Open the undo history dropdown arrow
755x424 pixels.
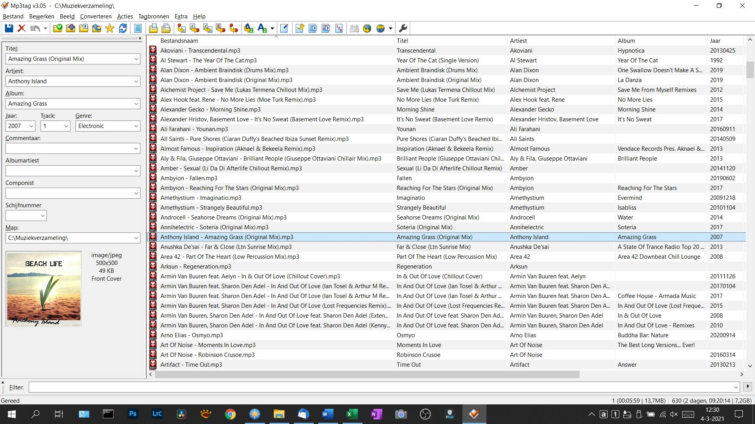45,28
